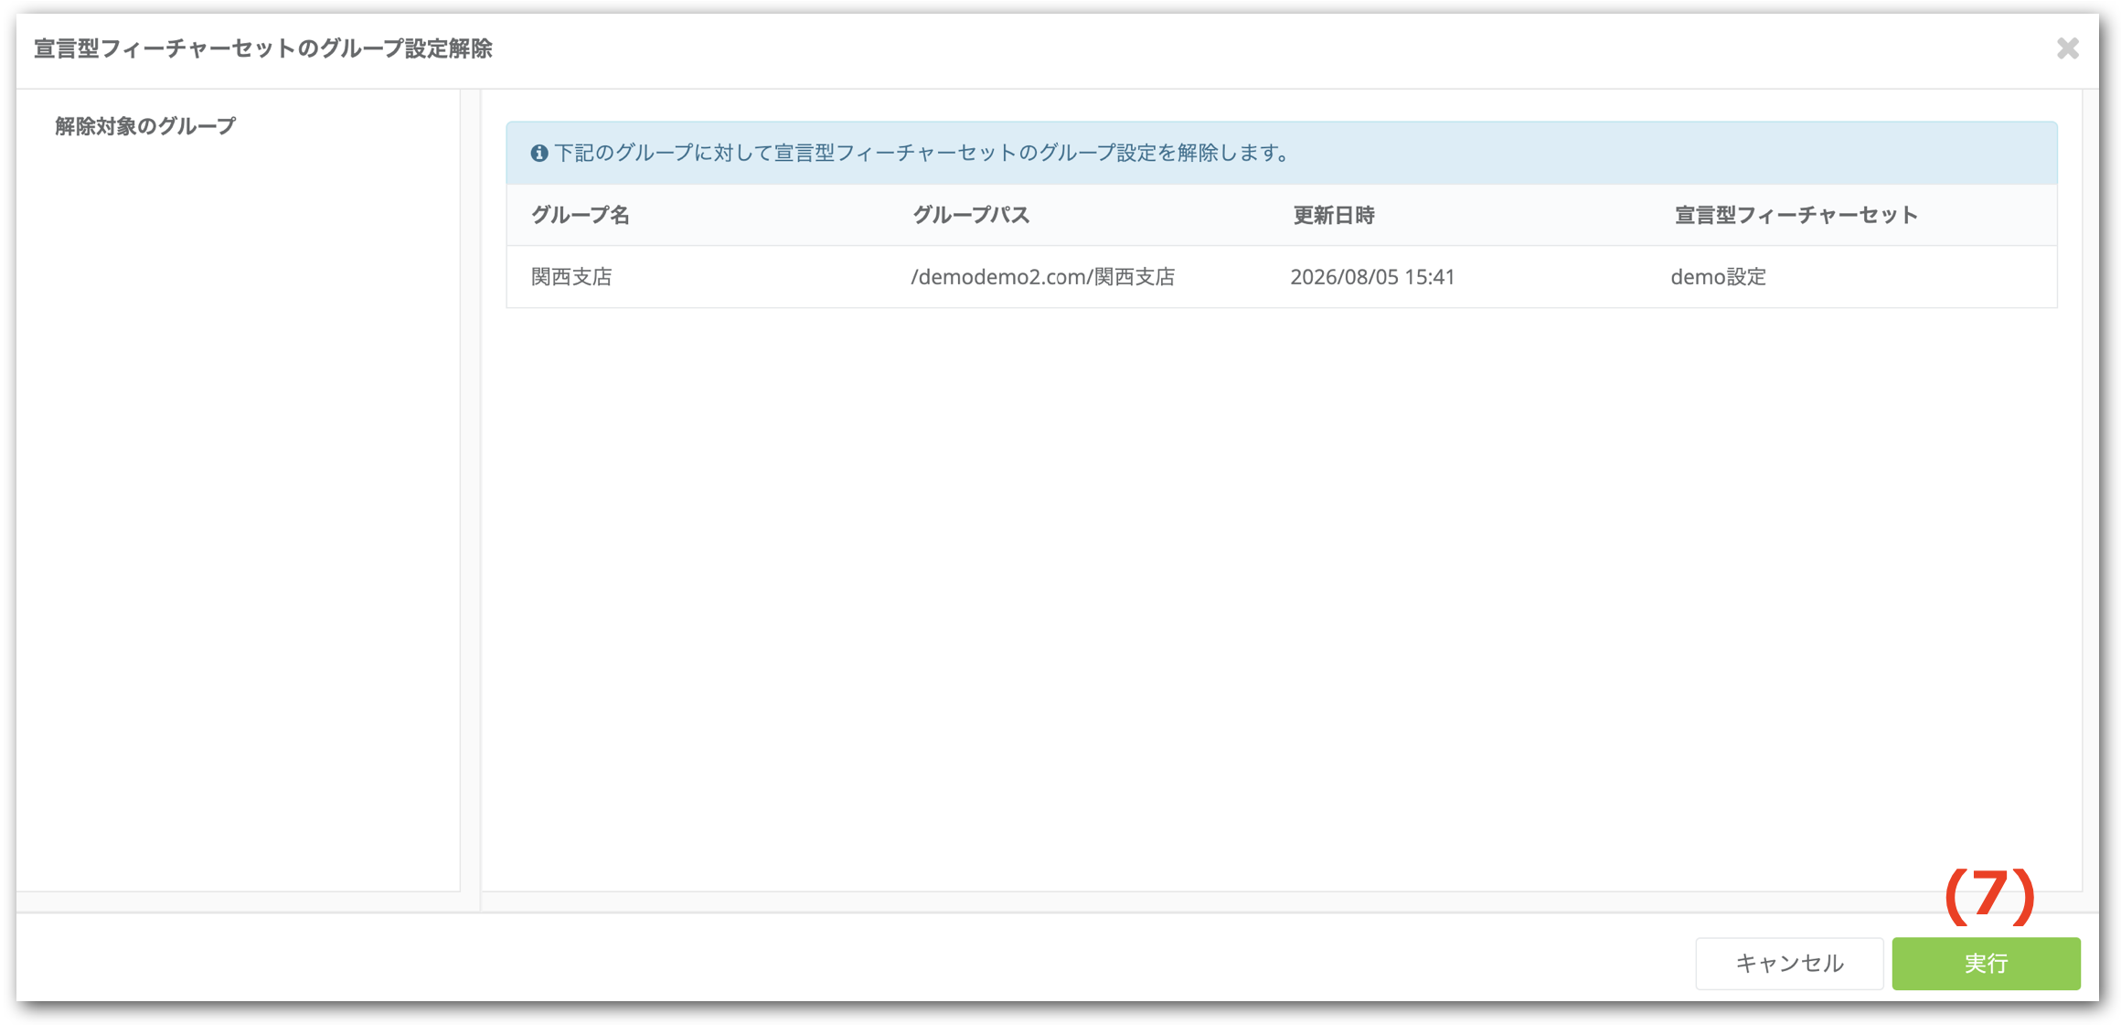Viewport: 2121px width, 1035px height.
Task: Select the 関西支店 group name cell
Action: 571,276
